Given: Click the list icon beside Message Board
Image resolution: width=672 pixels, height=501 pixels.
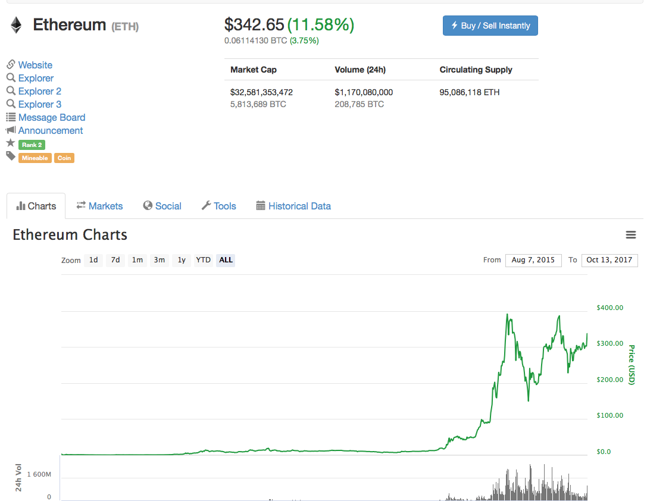Looking at the screenshot, I should click(11, 117).
